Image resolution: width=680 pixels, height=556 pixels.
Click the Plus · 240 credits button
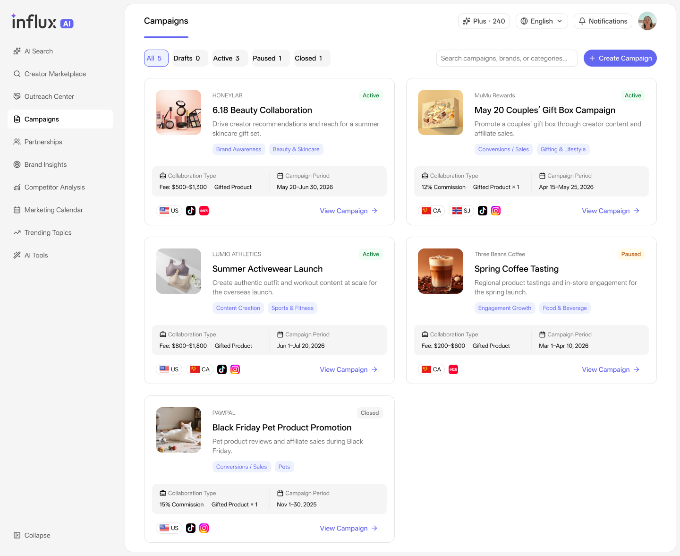click(484, 21)
